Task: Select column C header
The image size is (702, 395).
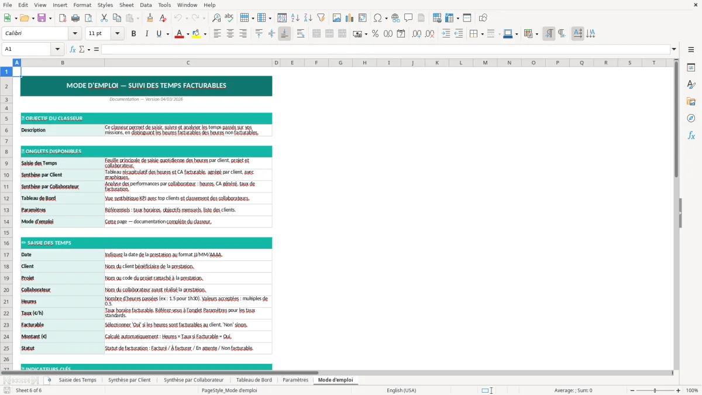Action: pyautogui.click(x=188, y=63)
